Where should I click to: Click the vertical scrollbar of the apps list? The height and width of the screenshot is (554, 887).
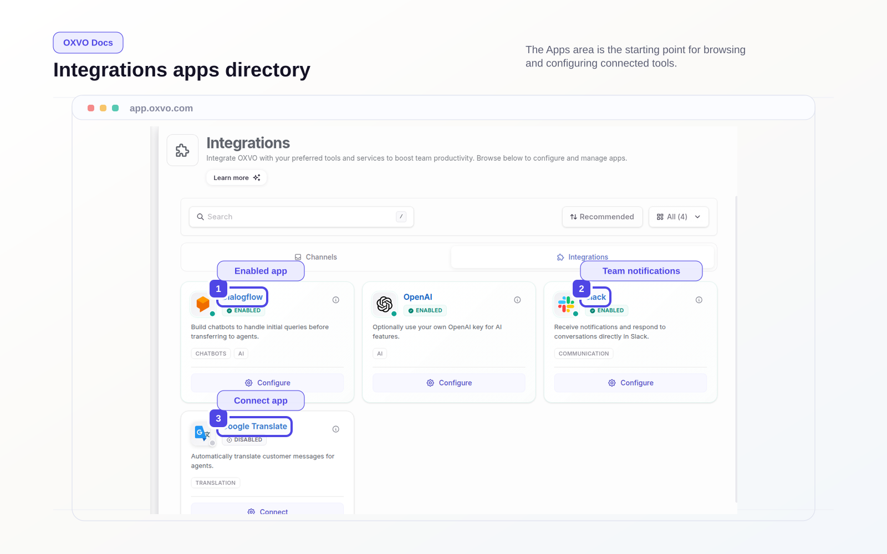[736, 349]
